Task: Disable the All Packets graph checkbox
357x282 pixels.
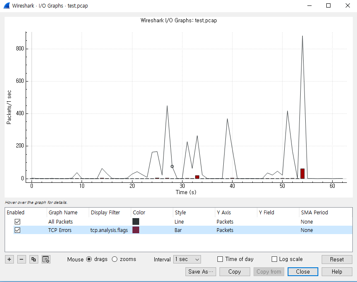Action: (17, 221)
